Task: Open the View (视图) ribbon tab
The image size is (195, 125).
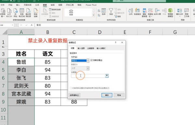Action: coord(60,5)
